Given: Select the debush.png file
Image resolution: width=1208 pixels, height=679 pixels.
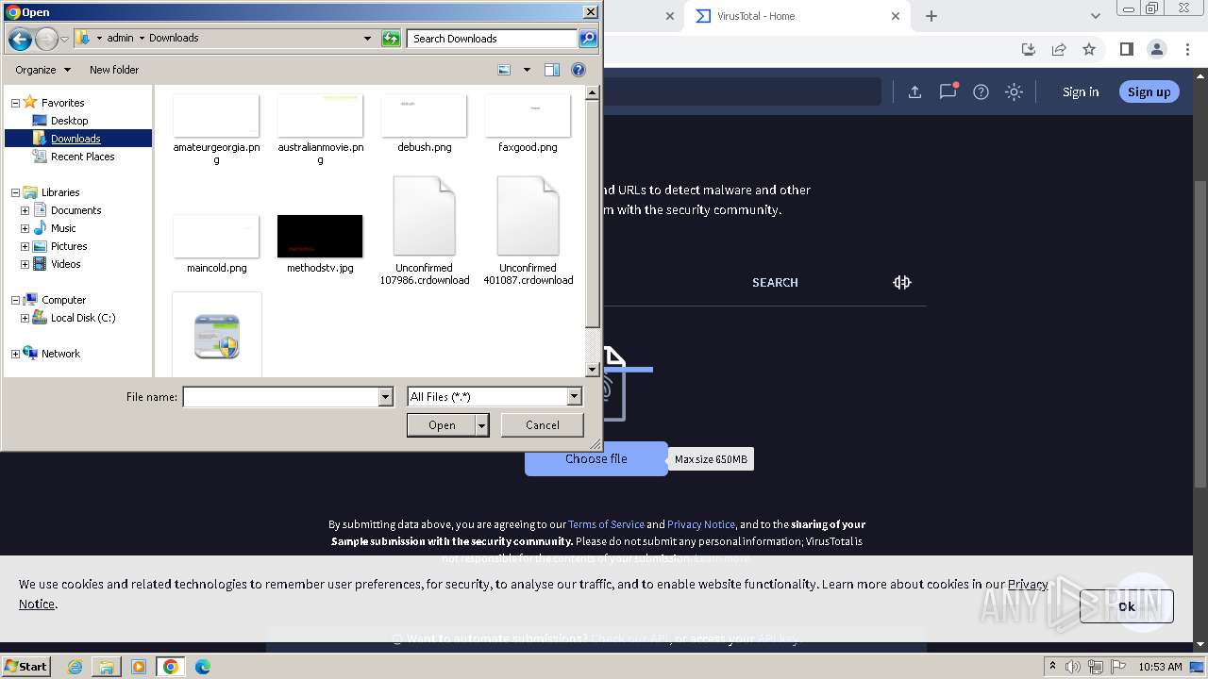Looking at the screenshot, I should (424, 124).
